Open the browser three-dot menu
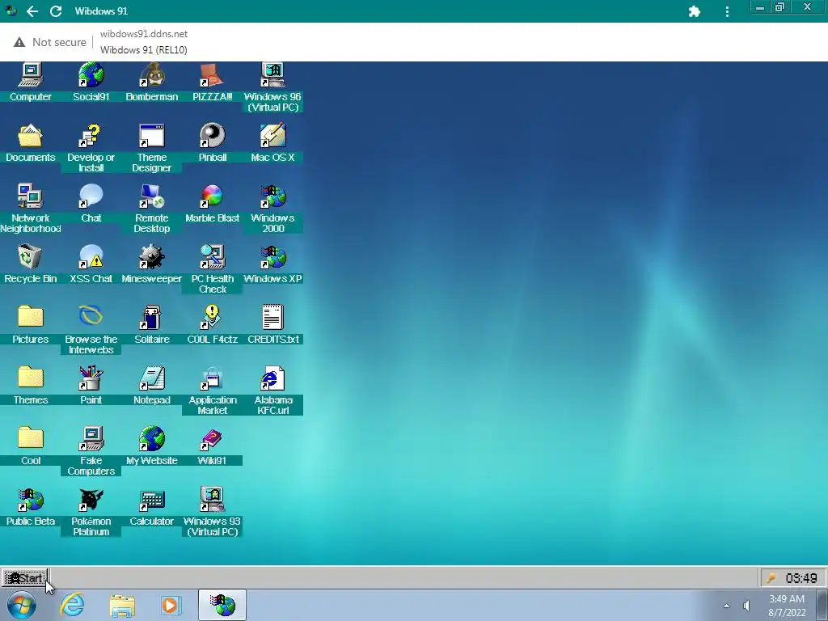Screen dimensions: 828x621 coord(727,11)
